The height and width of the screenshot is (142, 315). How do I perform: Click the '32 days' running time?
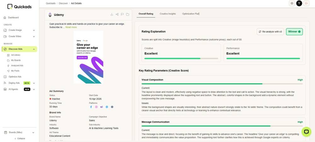coord(54,107)
